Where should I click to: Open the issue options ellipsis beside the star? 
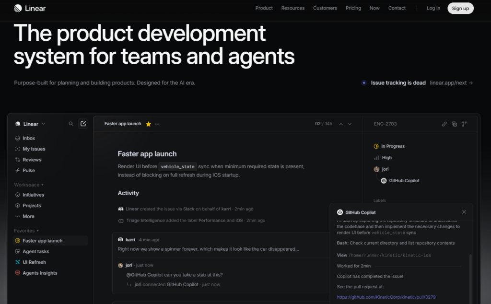(x=157, y=124)
